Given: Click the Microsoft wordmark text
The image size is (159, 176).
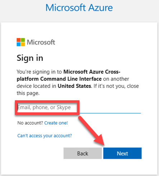Looking at the screenshot, I should pos(41,42).
